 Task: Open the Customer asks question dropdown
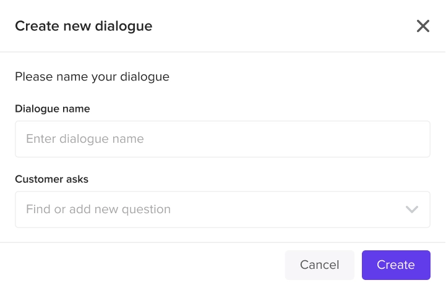pos(223,210)
